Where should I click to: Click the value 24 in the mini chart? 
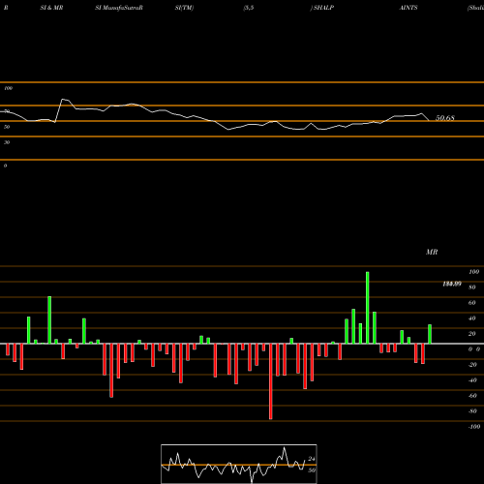coord(312,459)
